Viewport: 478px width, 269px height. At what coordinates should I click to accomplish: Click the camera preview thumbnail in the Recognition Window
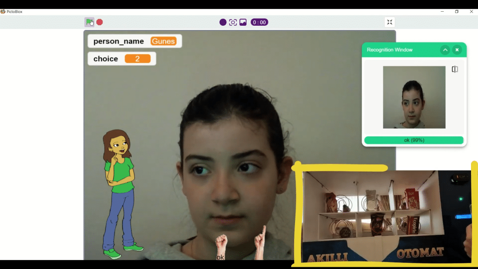[414, 97]
